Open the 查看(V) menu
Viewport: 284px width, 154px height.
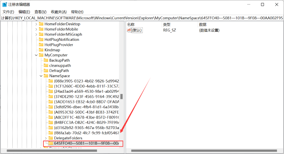tap(41, 12)
